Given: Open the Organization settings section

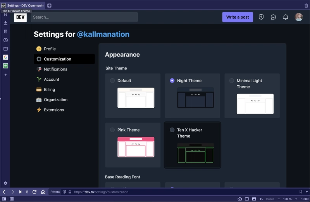Looking at the screenshot, I should click(64, 100).
